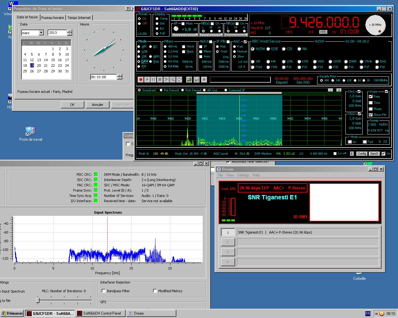The width and height of the screenshot is (398, 318).
Task: Open a recording file via the folder icon
Action: click(189, 80)
